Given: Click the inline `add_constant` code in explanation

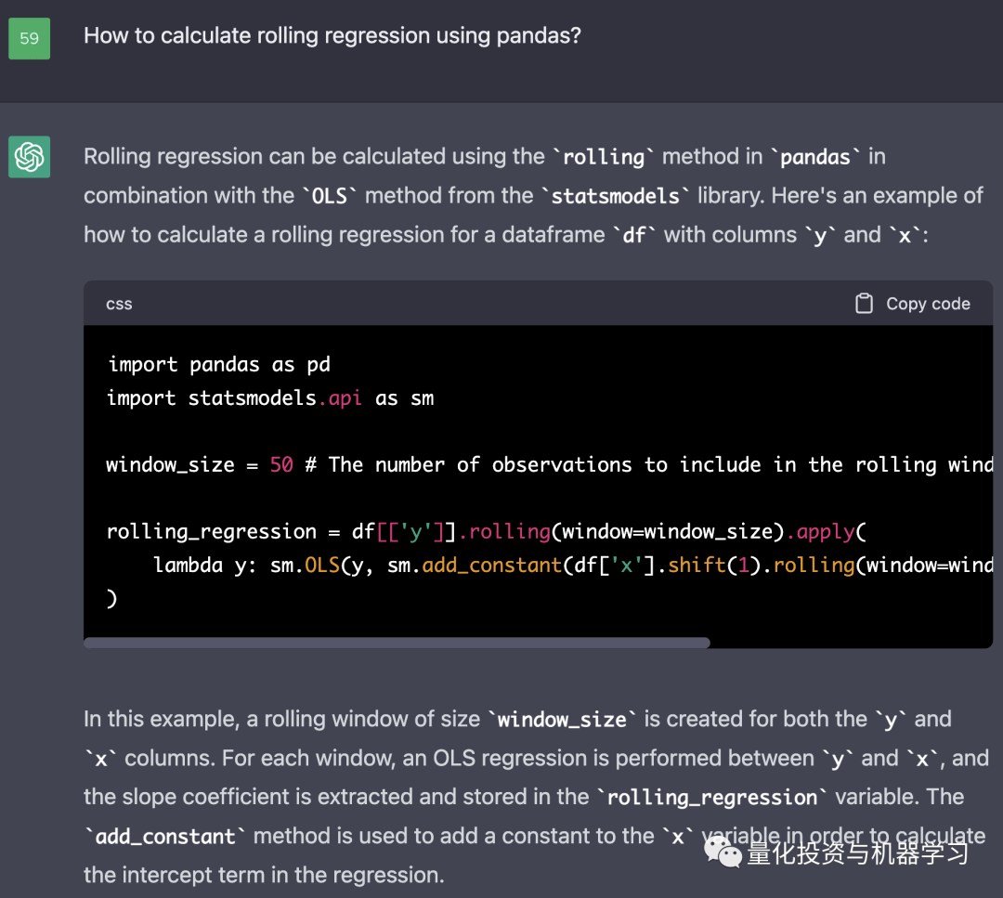Looking at the screenshot, I should click(167, 837).
